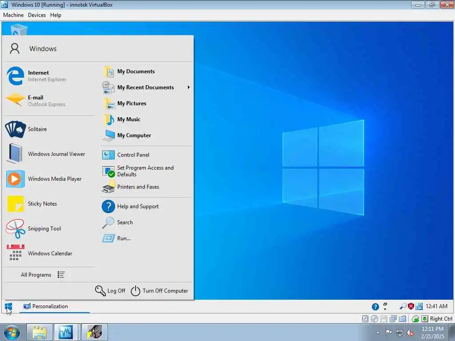The image size is (455, 341).
Task: Click the guest Windows Start button
Action: (9, 306)
